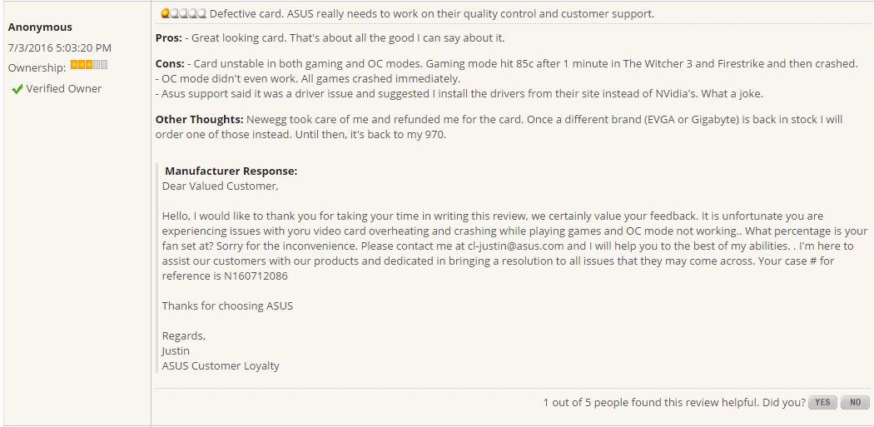Click the green Verified Owner checkmark
The height and width of the screenshot is (427, 874).
[x=17, y=89]
